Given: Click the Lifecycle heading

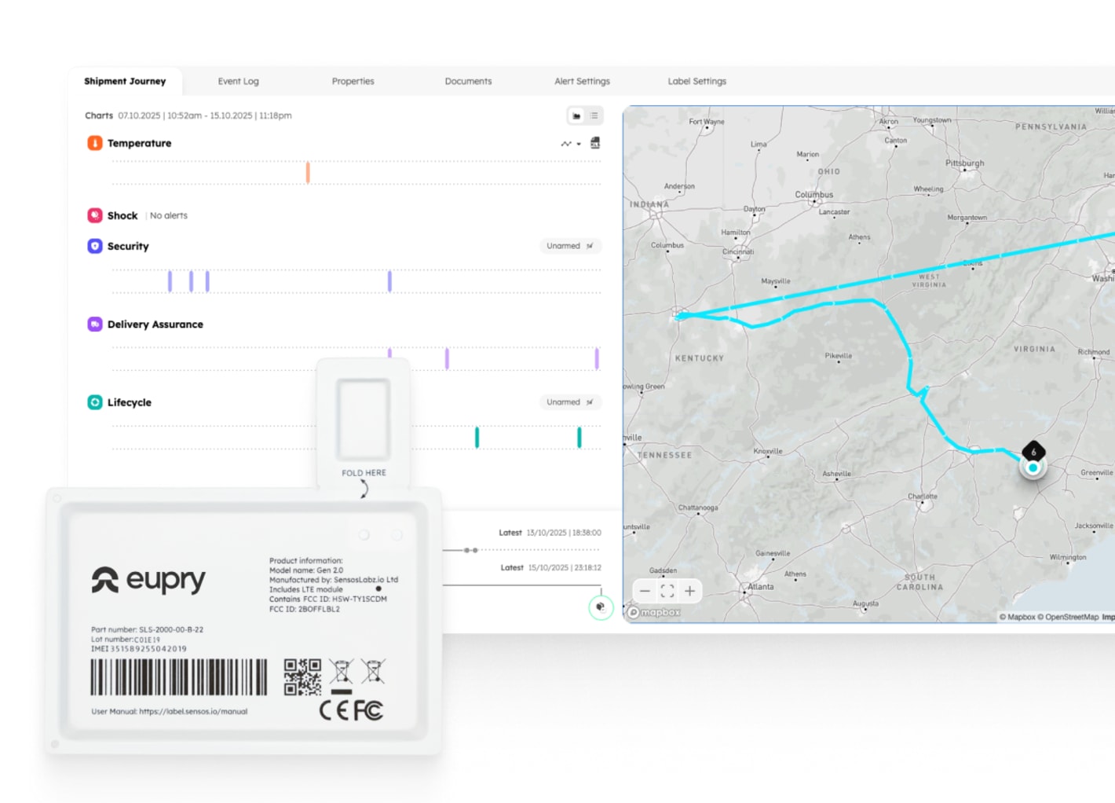Looking at the screenshot, I should pyautogui.click(x=130, y=402).
